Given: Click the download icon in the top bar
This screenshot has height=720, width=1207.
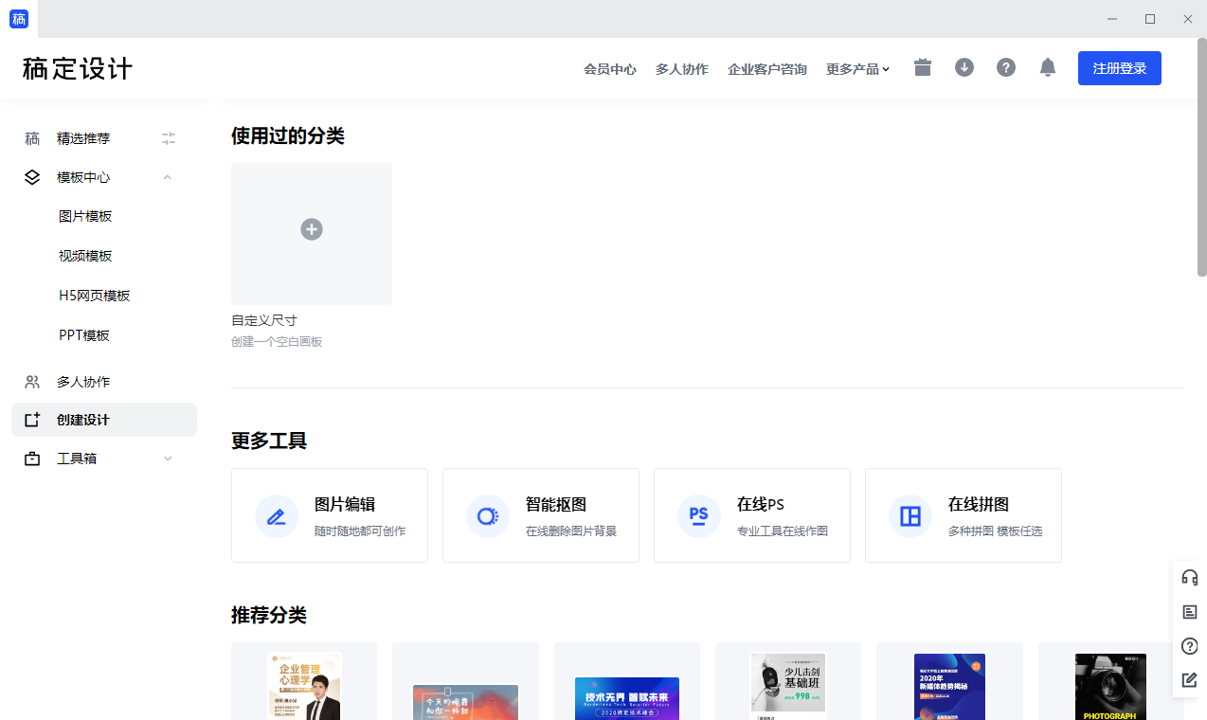Looking at the screenshot, I should pyautogui.click(x=964, y=67).
